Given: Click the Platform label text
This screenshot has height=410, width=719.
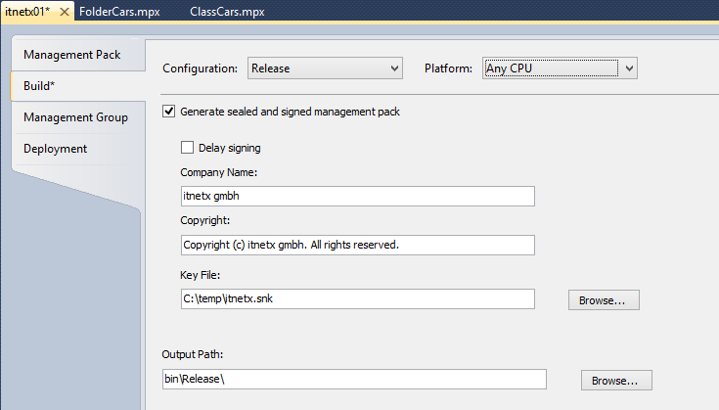Looking at the screenshot, I should [449, 68].
